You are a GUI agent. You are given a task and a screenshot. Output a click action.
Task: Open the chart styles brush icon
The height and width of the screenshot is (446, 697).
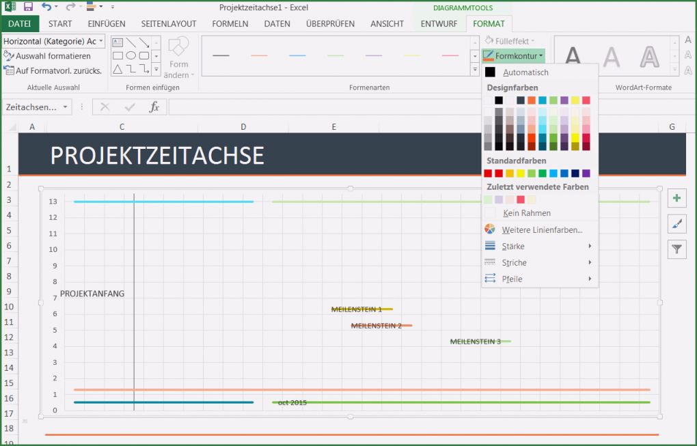[x=676, y=223]
